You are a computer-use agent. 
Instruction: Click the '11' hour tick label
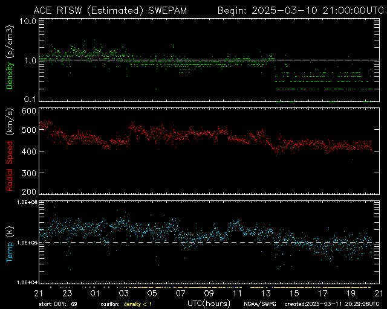[237, 293]
